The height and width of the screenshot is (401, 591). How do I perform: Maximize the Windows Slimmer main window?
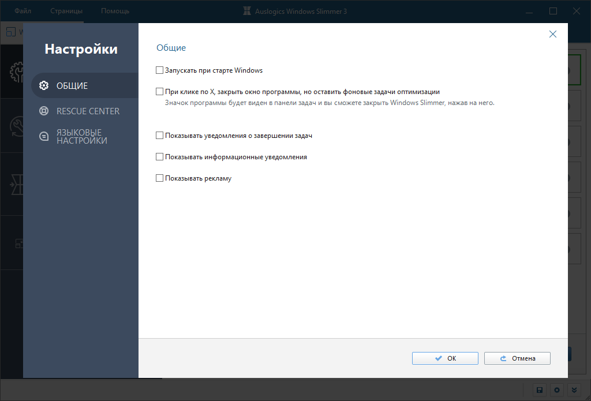pyautogui.click(x=553, y=11)
